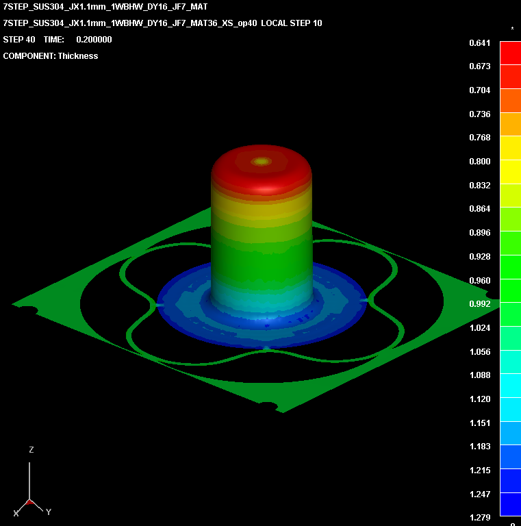Click the XYZ coordinate axis triad
This screenshot has width=521, height=526.
31,483
